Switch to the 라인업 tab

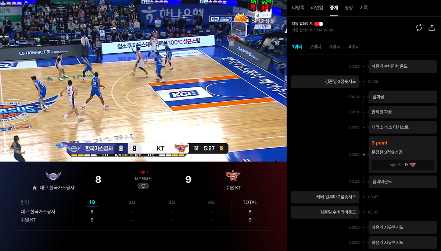(317, 7)
